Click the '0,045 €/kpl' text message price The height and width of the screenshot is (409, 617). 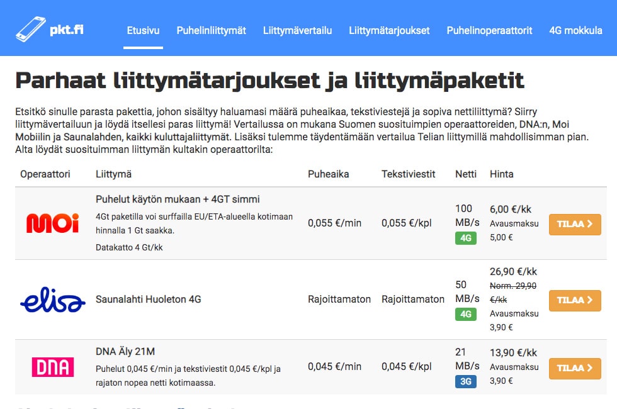407,367
